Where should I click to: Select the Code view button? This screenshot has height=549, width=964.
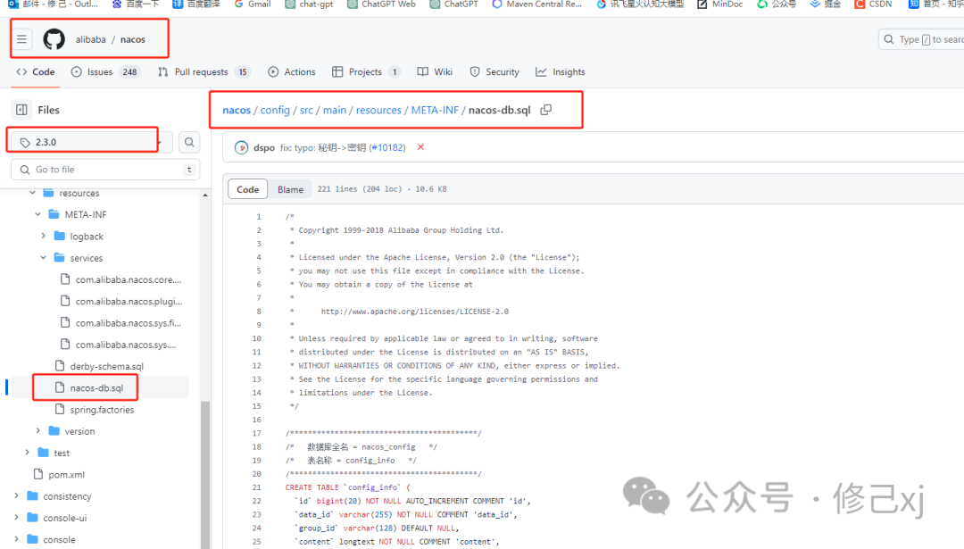point(248,189)
